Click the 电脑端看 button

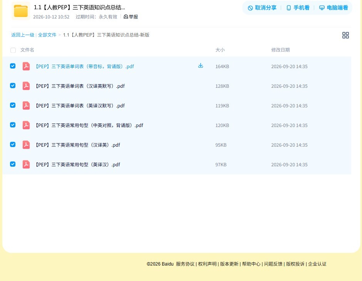(x=334, y=8)
